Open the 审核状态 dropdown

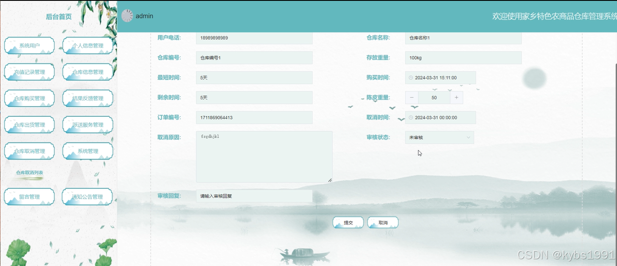point(440,137)
